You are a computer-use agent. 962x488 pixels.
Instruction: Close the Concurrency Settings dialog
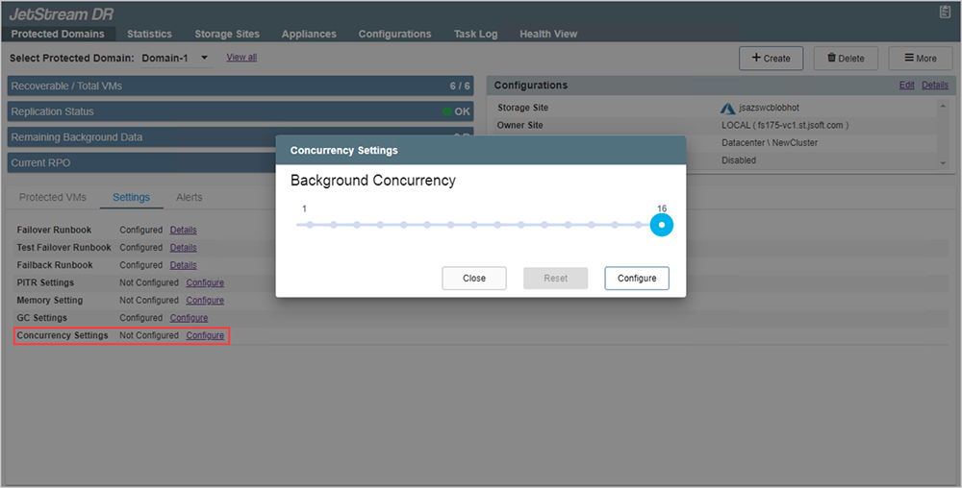coord(473,278)
